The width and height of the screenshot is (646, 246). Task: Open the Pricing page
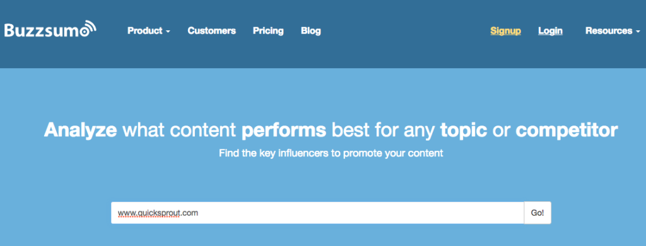[268, 31]
